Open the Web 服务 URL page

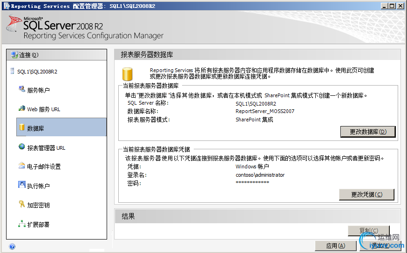44,109
